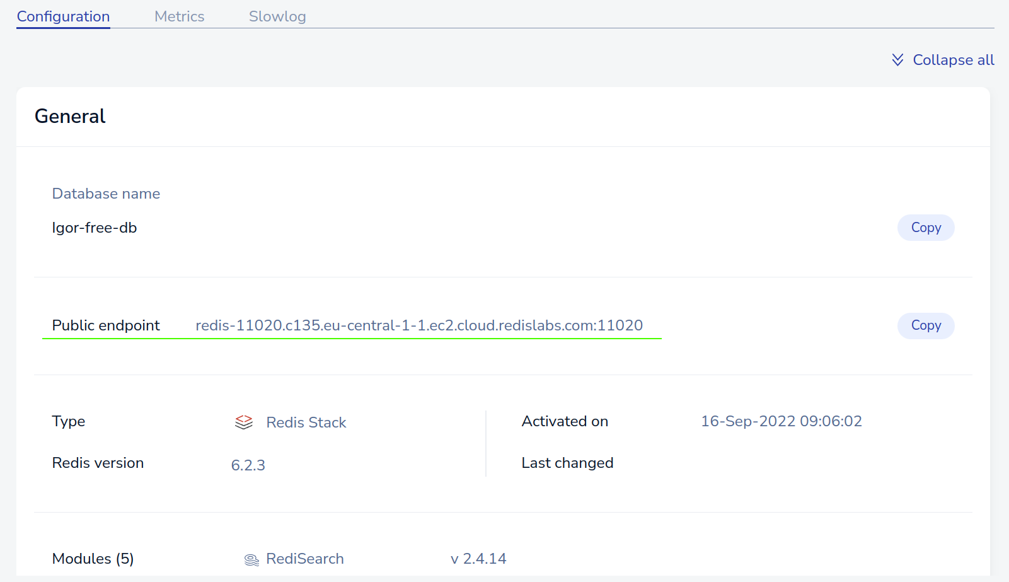The width and height of the screenshot is (1009, 582).
Task: Copy the public endpoint address
Action: point(925,325)
